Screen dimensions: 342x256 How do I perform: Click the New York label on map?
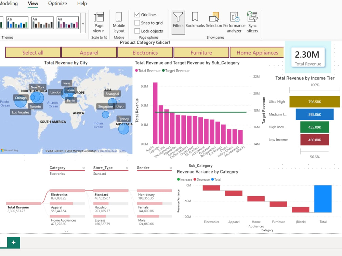(37, 87)
